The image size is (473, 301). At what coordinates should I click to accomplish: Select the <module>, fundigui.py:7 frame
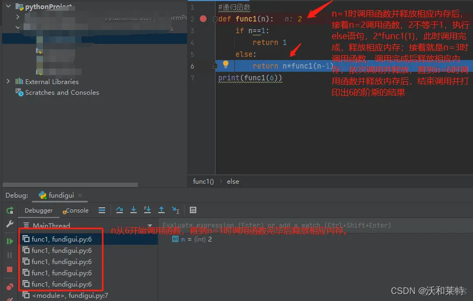tap(88, 295)
